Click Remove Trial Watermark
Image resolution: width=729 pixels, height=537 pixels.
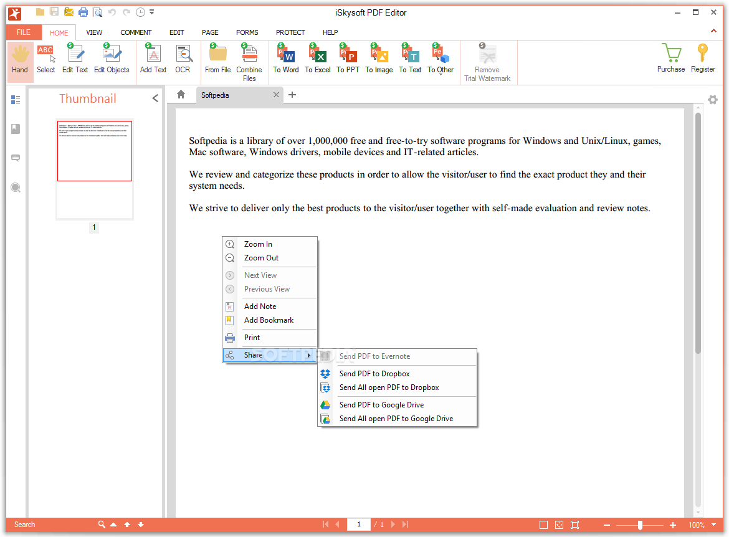click(487, 63)
